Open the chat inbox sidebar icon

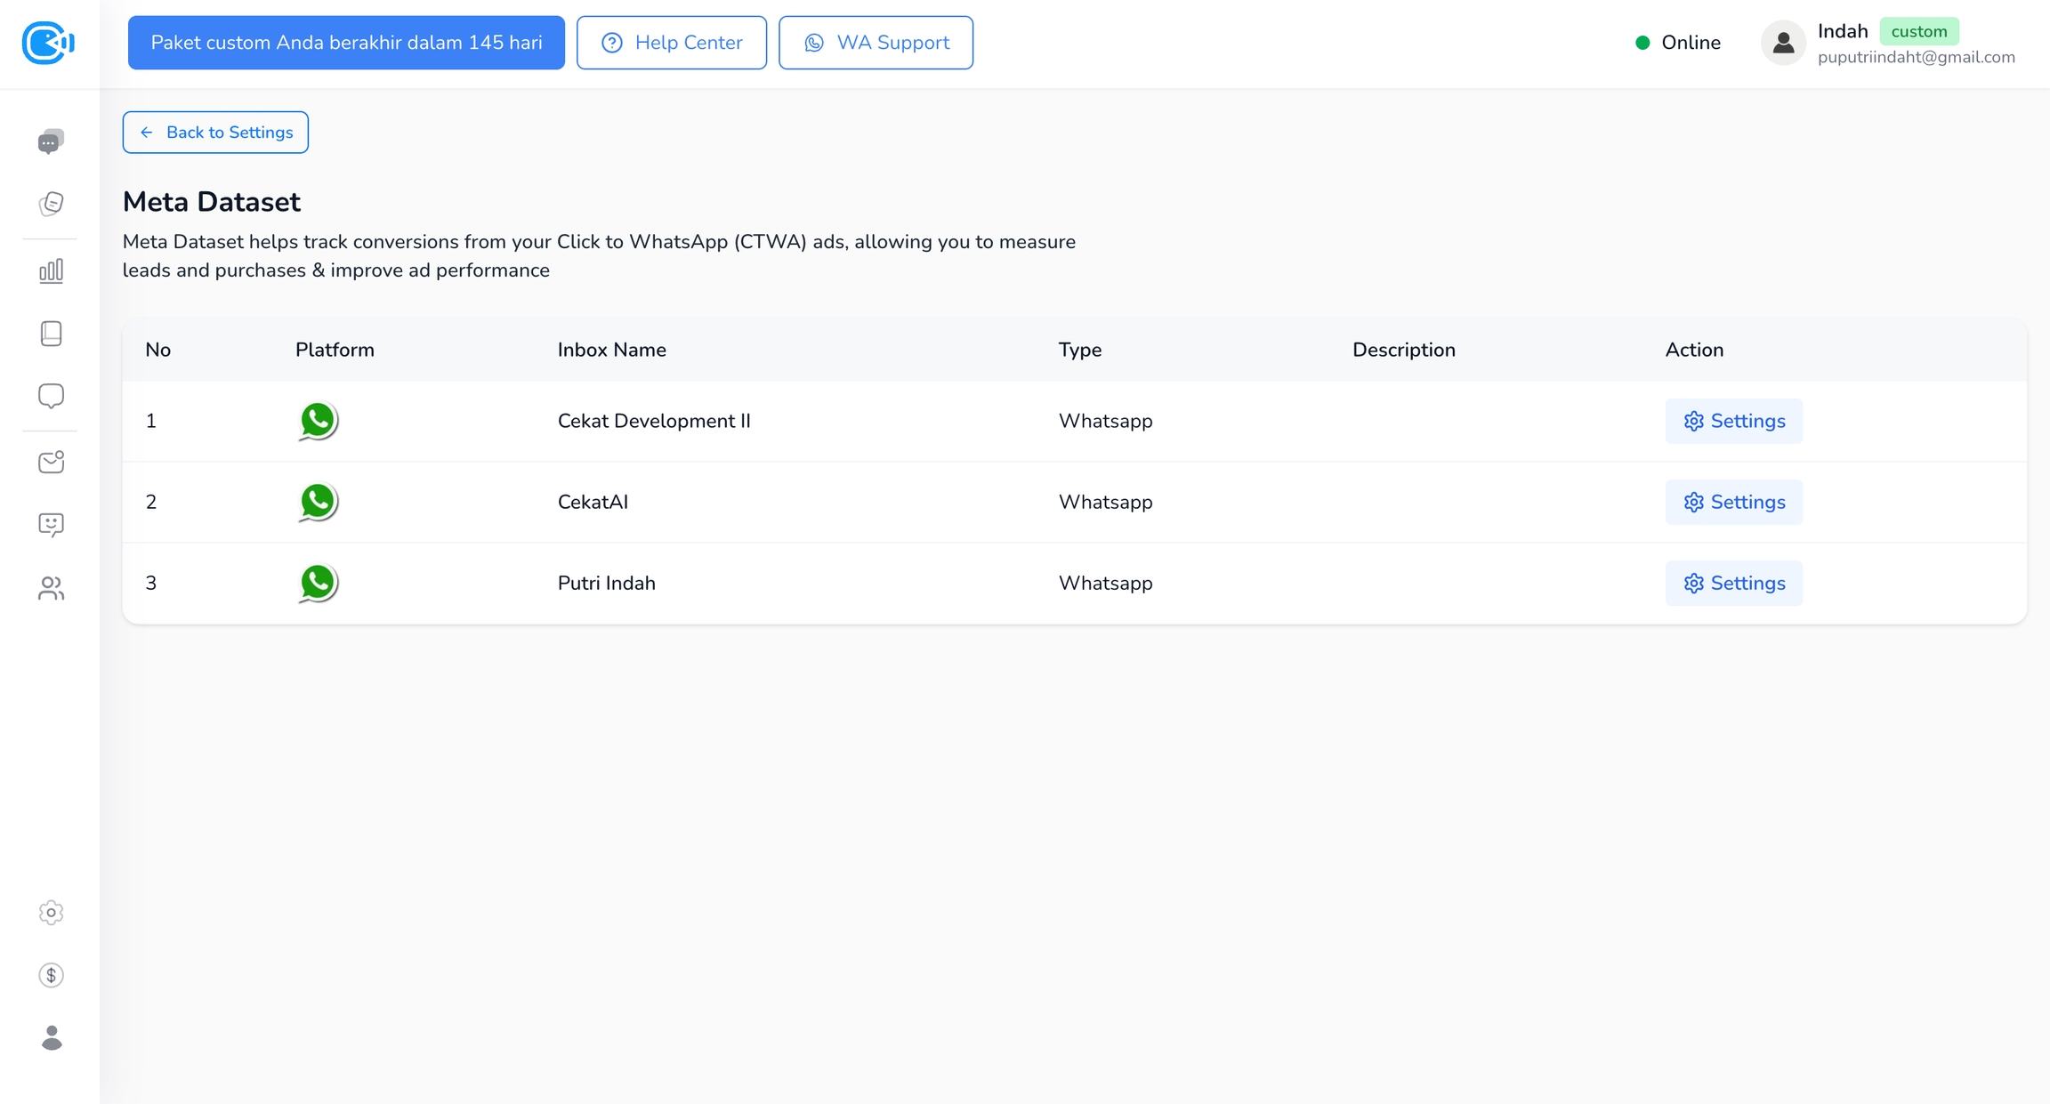click(51, 141)
